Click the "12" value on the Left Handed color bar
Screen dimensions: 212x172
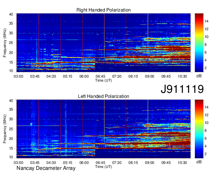pos(206,115)
